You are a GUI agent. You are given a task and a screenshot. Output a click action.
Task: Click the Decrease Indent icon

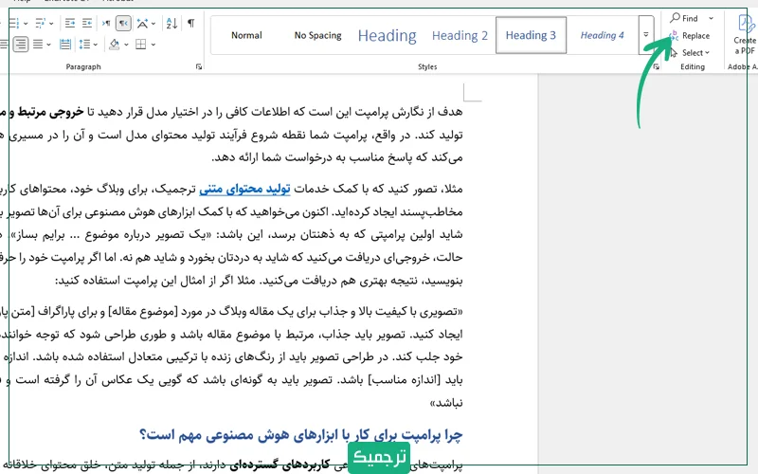pyautogui.click(x=70, y=23)
